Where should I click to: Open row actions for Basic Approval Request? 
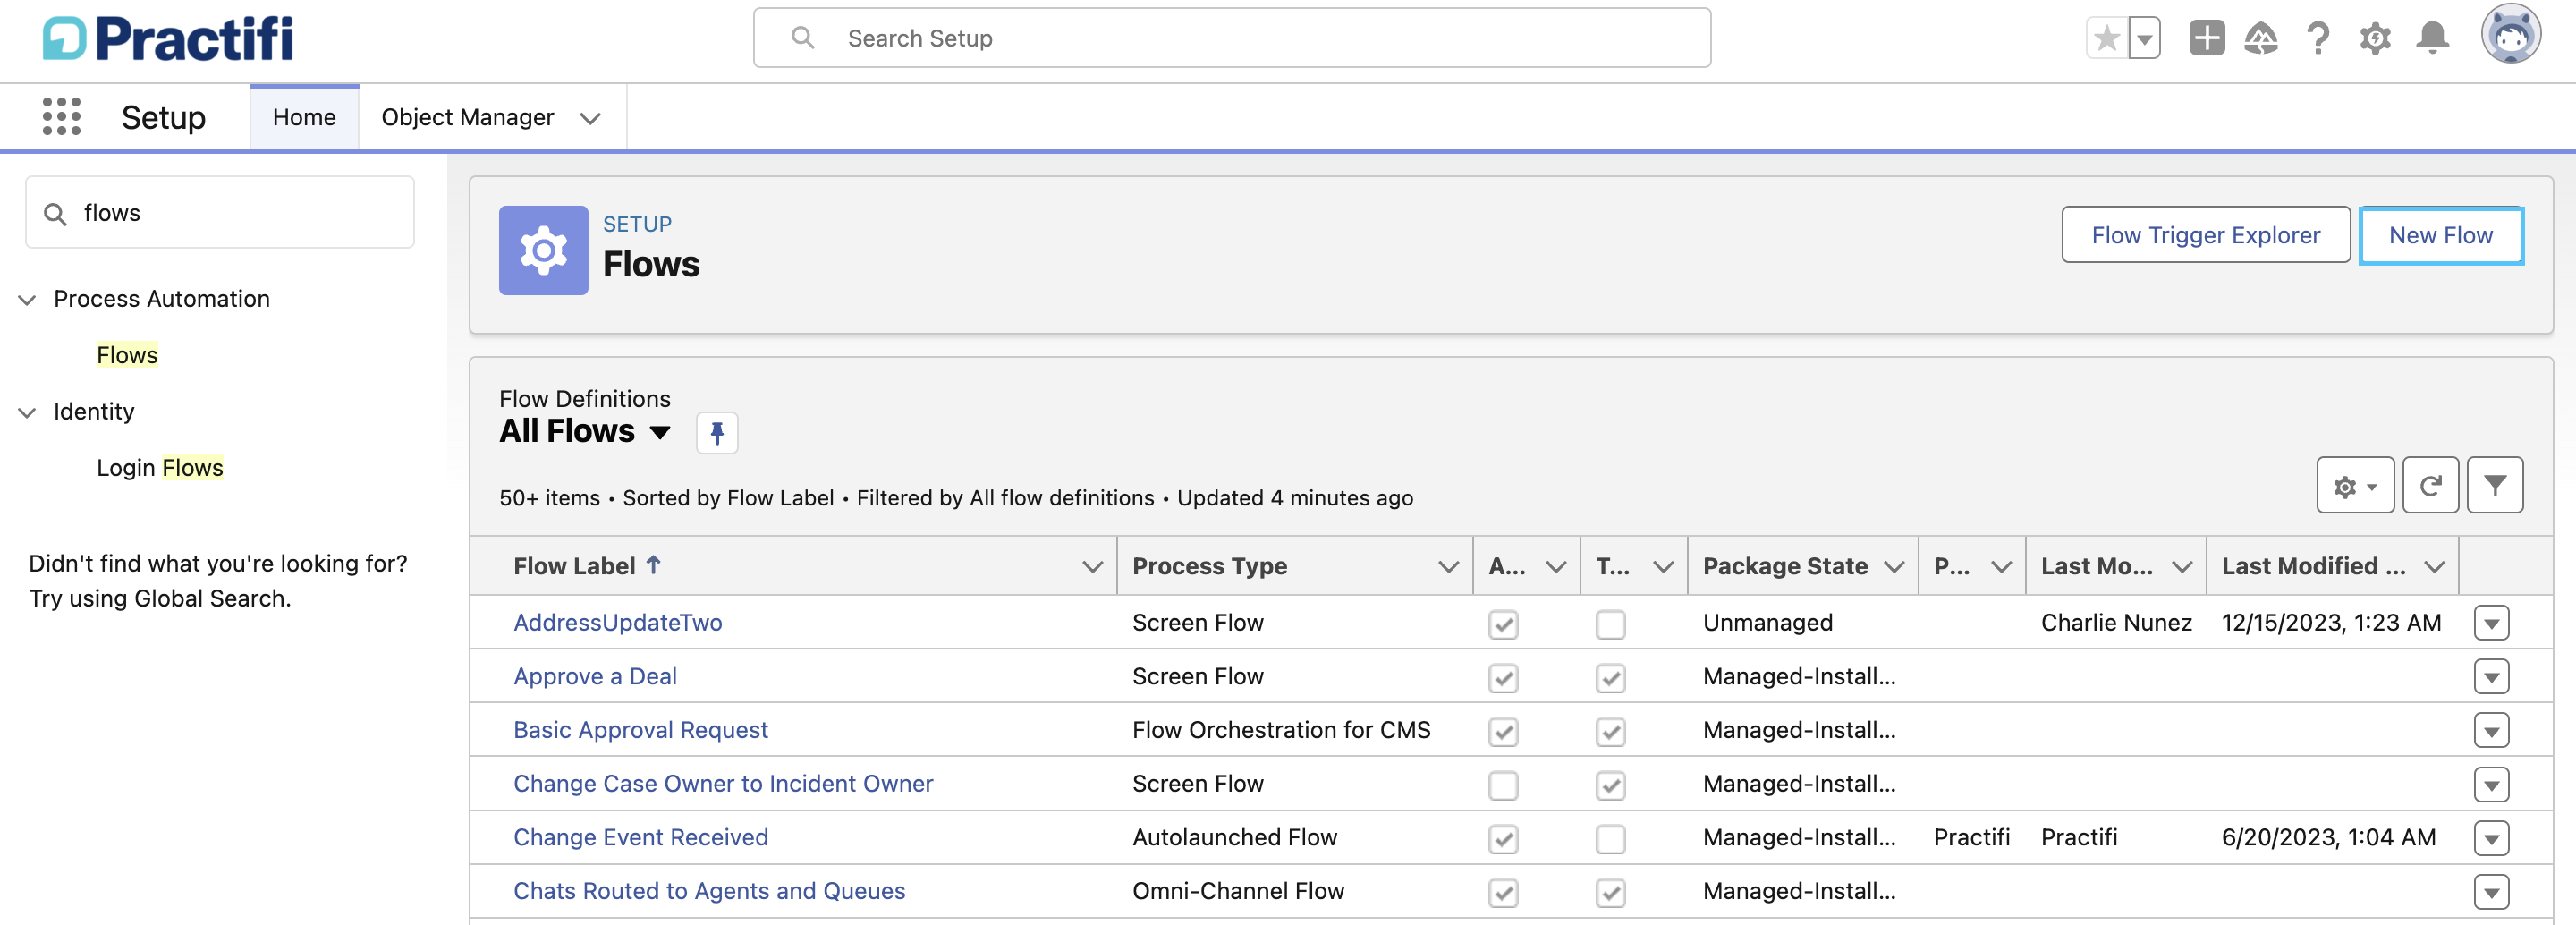[2491, 731]
